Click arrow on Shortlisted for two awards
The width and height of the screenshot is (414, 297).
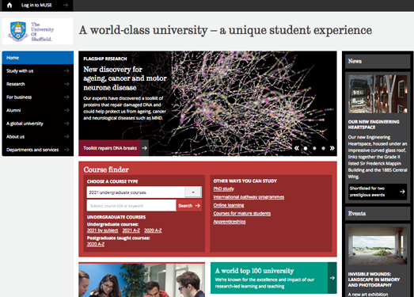point(402,192)
